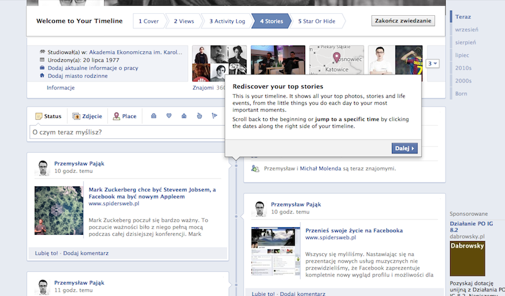This screenshot has height=296, width=505.
Task: Open the likes thumbnail with the footballer
Action: 395,60
